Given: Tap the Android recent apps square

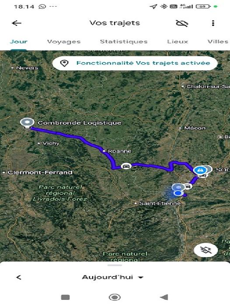Looking at the screenshot, I should point(65,297).
